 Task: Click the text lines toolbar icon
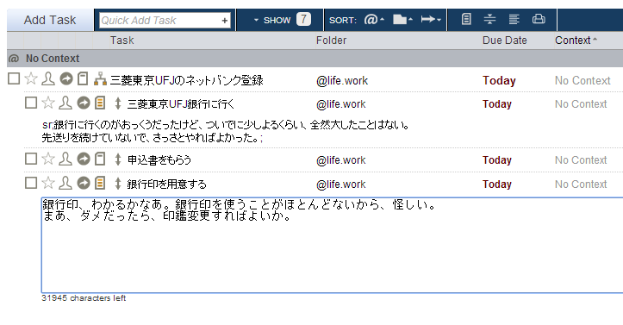tap(514, 19)
